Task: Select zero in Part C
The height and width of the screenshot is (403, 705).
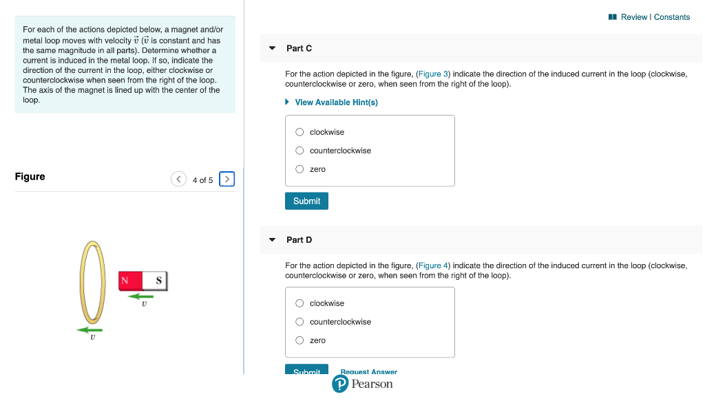Action: pos(299,168)
